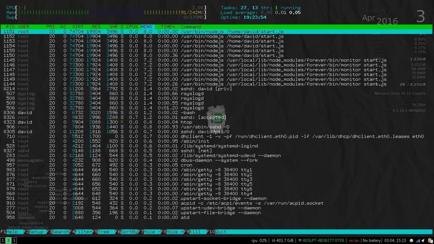This screenshot has width=434, height=244.
Task: Click the wifi icon beside ADSLPT-AB38277
Action: coord(300,240)
